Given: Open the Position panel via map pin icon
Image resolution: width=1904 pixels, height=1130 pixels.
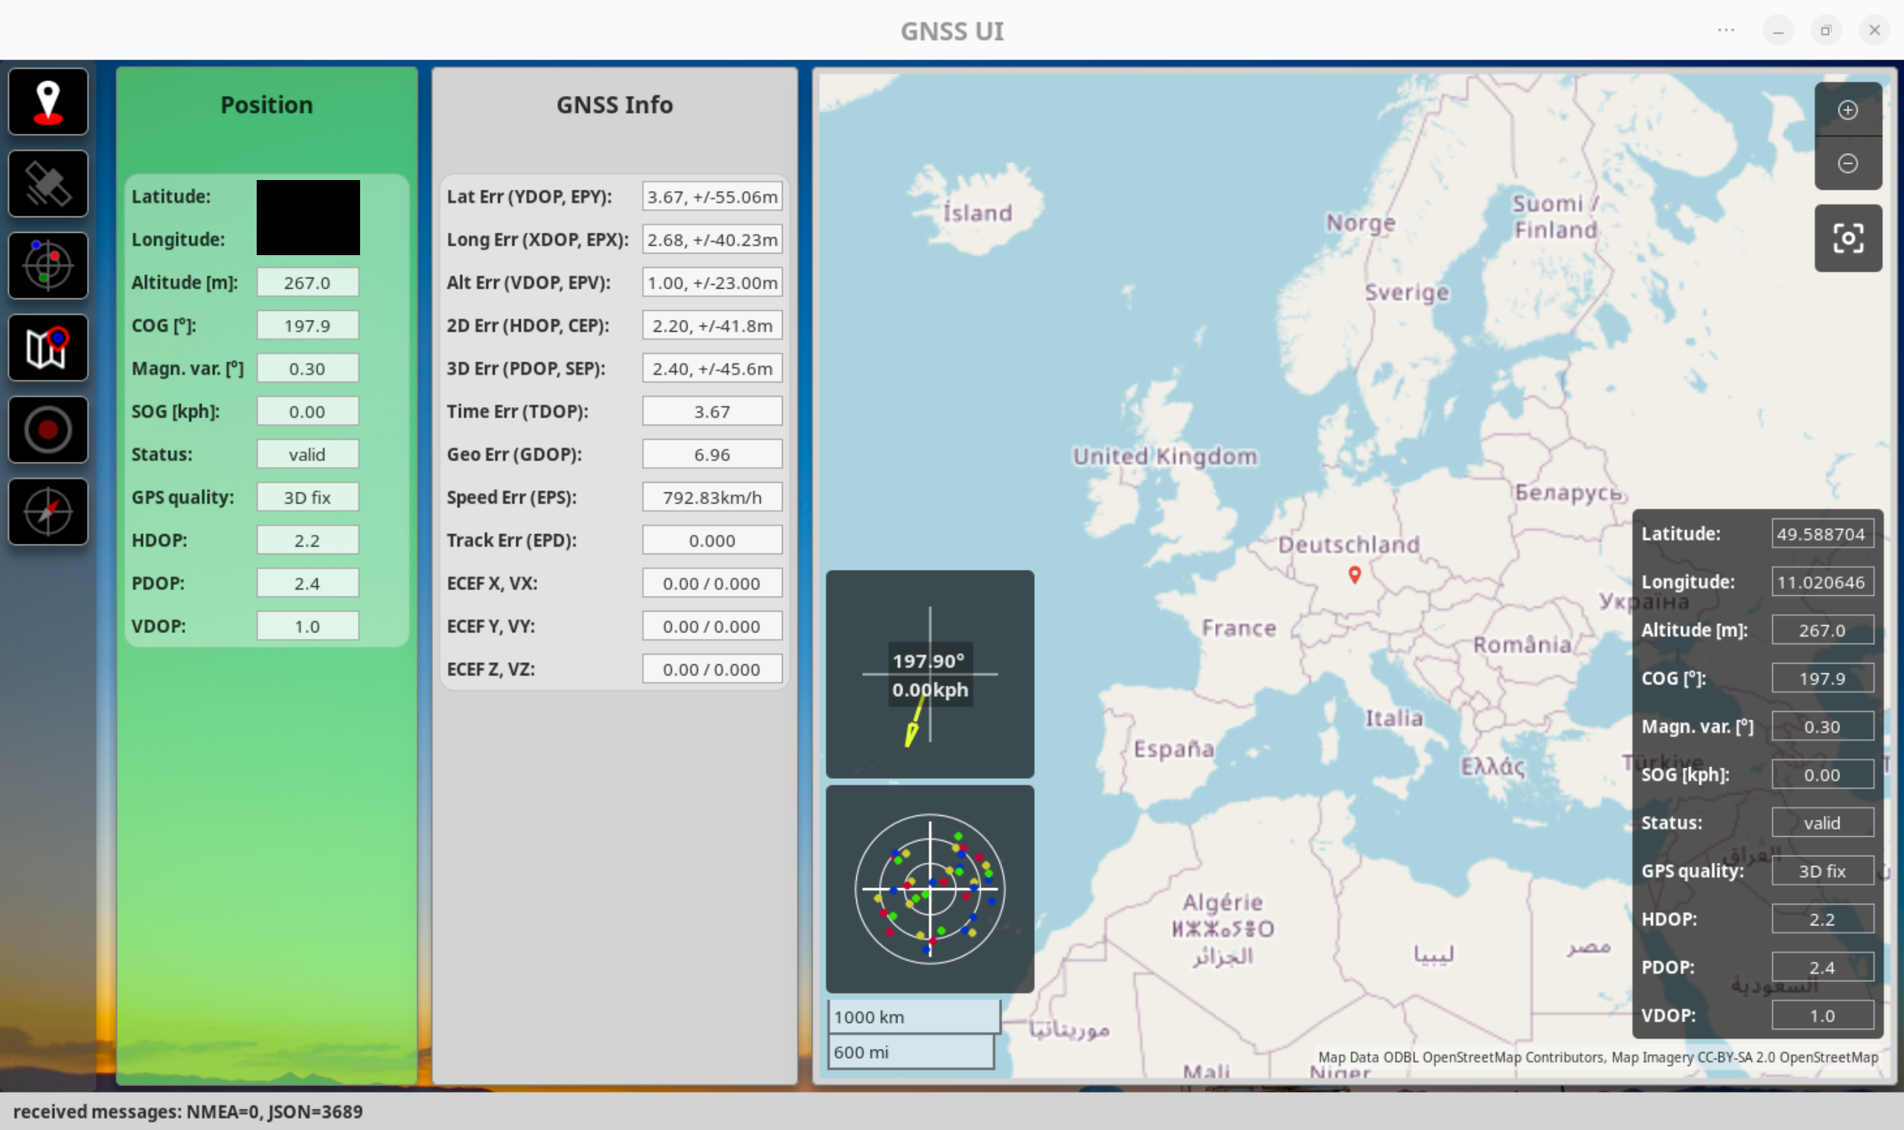Looking at the screenshot, I should pos(48,102).
